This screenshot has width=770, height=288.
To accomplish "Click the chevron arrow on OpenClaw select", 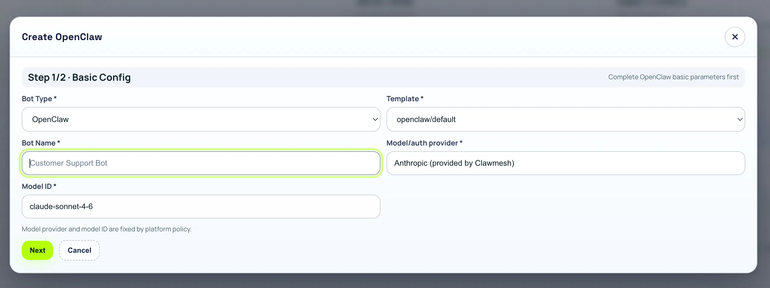I will (375, 119).
